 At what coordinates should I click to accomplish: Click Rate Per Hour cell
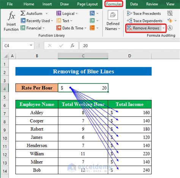tap(37, 88)
